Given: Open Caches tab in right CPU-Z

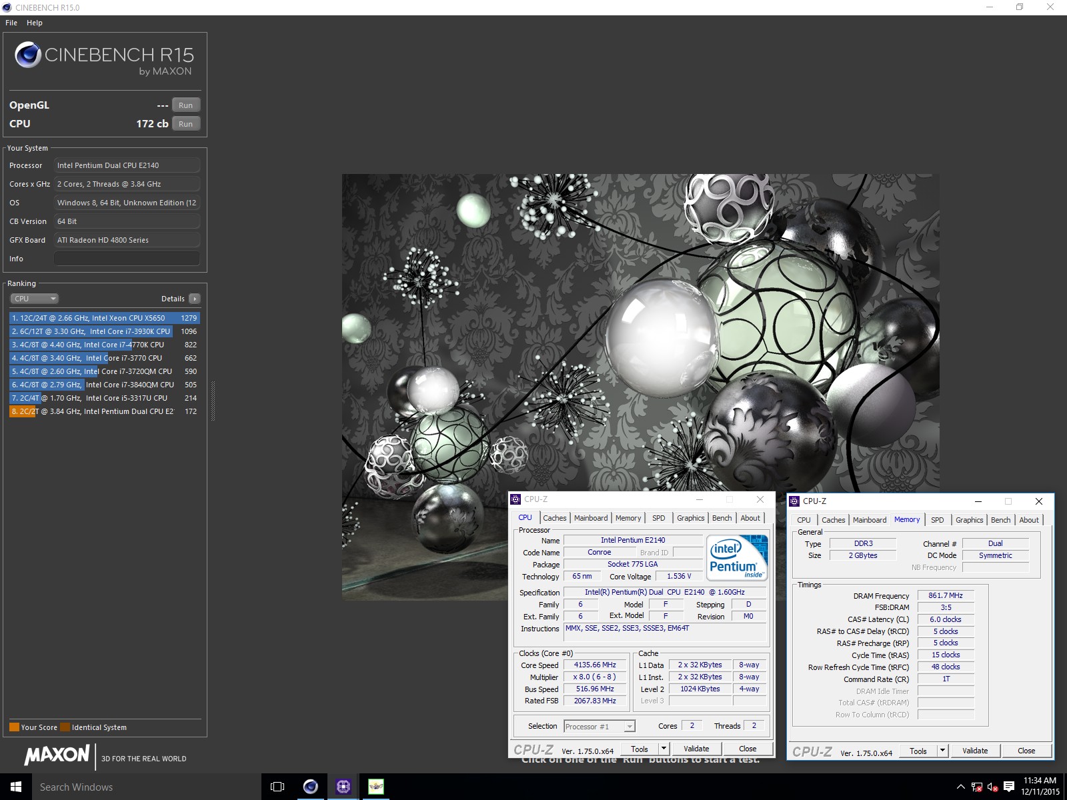Looking at the screenshot, I should point(834,520).
